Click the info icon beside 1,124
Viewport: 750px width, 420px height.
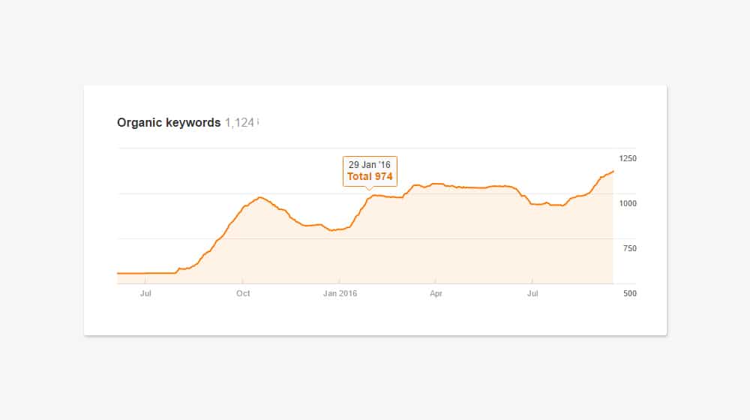(258, 121)
